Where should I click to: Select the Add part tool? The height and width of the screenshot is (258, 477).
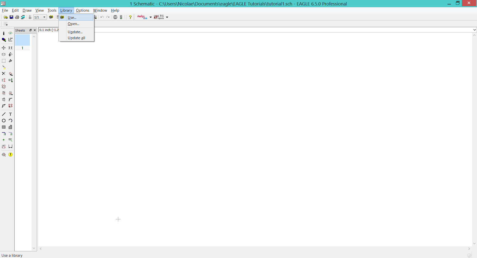pos(10,74)
